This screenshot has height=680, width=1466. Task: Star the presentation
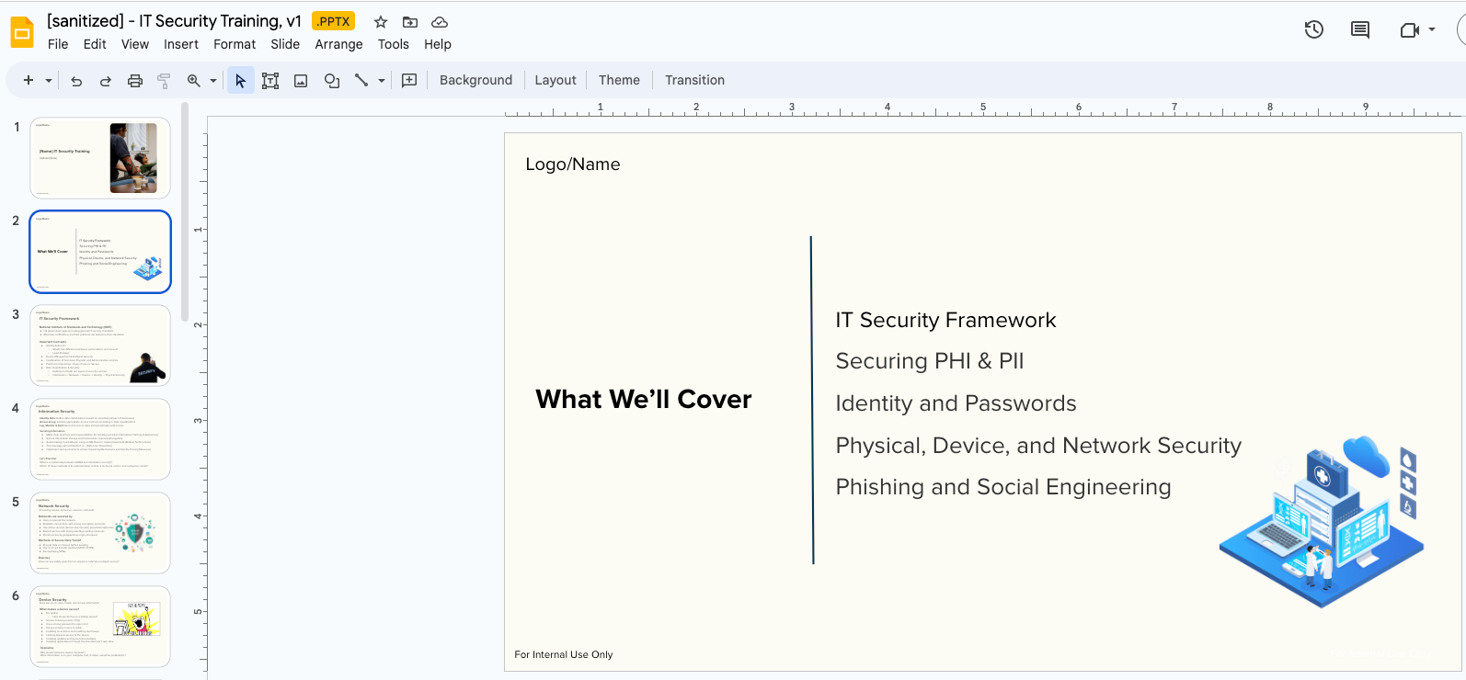coord(381,22)
